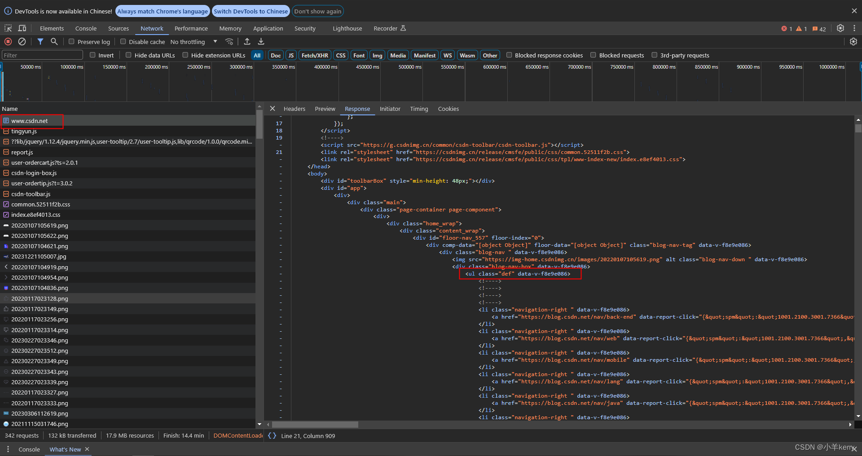Close the bottom drawer panel
This screenshot has width=862, height=456.
(x=854, y=449)
